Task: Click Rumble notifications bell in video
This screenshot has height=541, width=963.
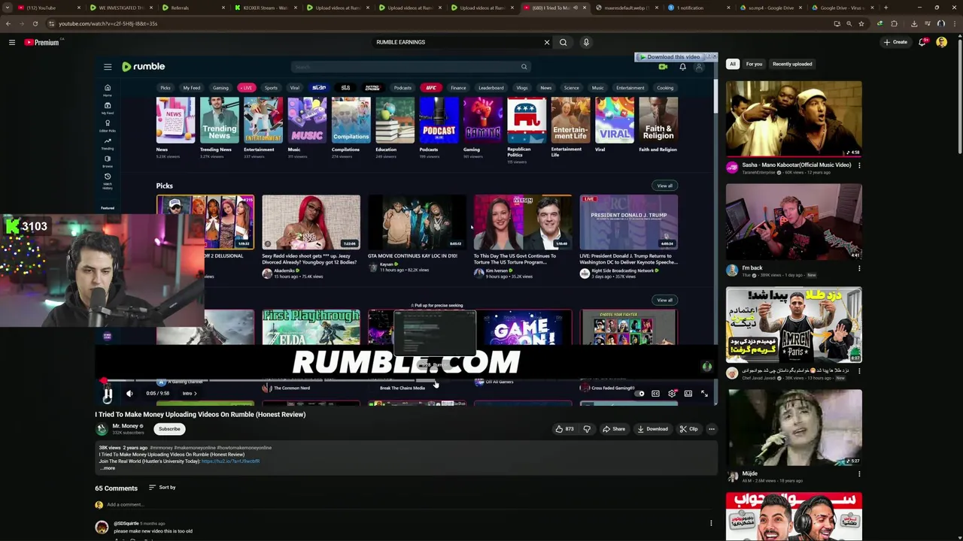Action: [682, 67]
